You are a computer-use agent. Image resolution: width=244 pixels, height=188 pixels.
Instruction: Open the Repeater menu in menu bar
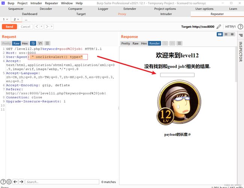click(51, 3)
